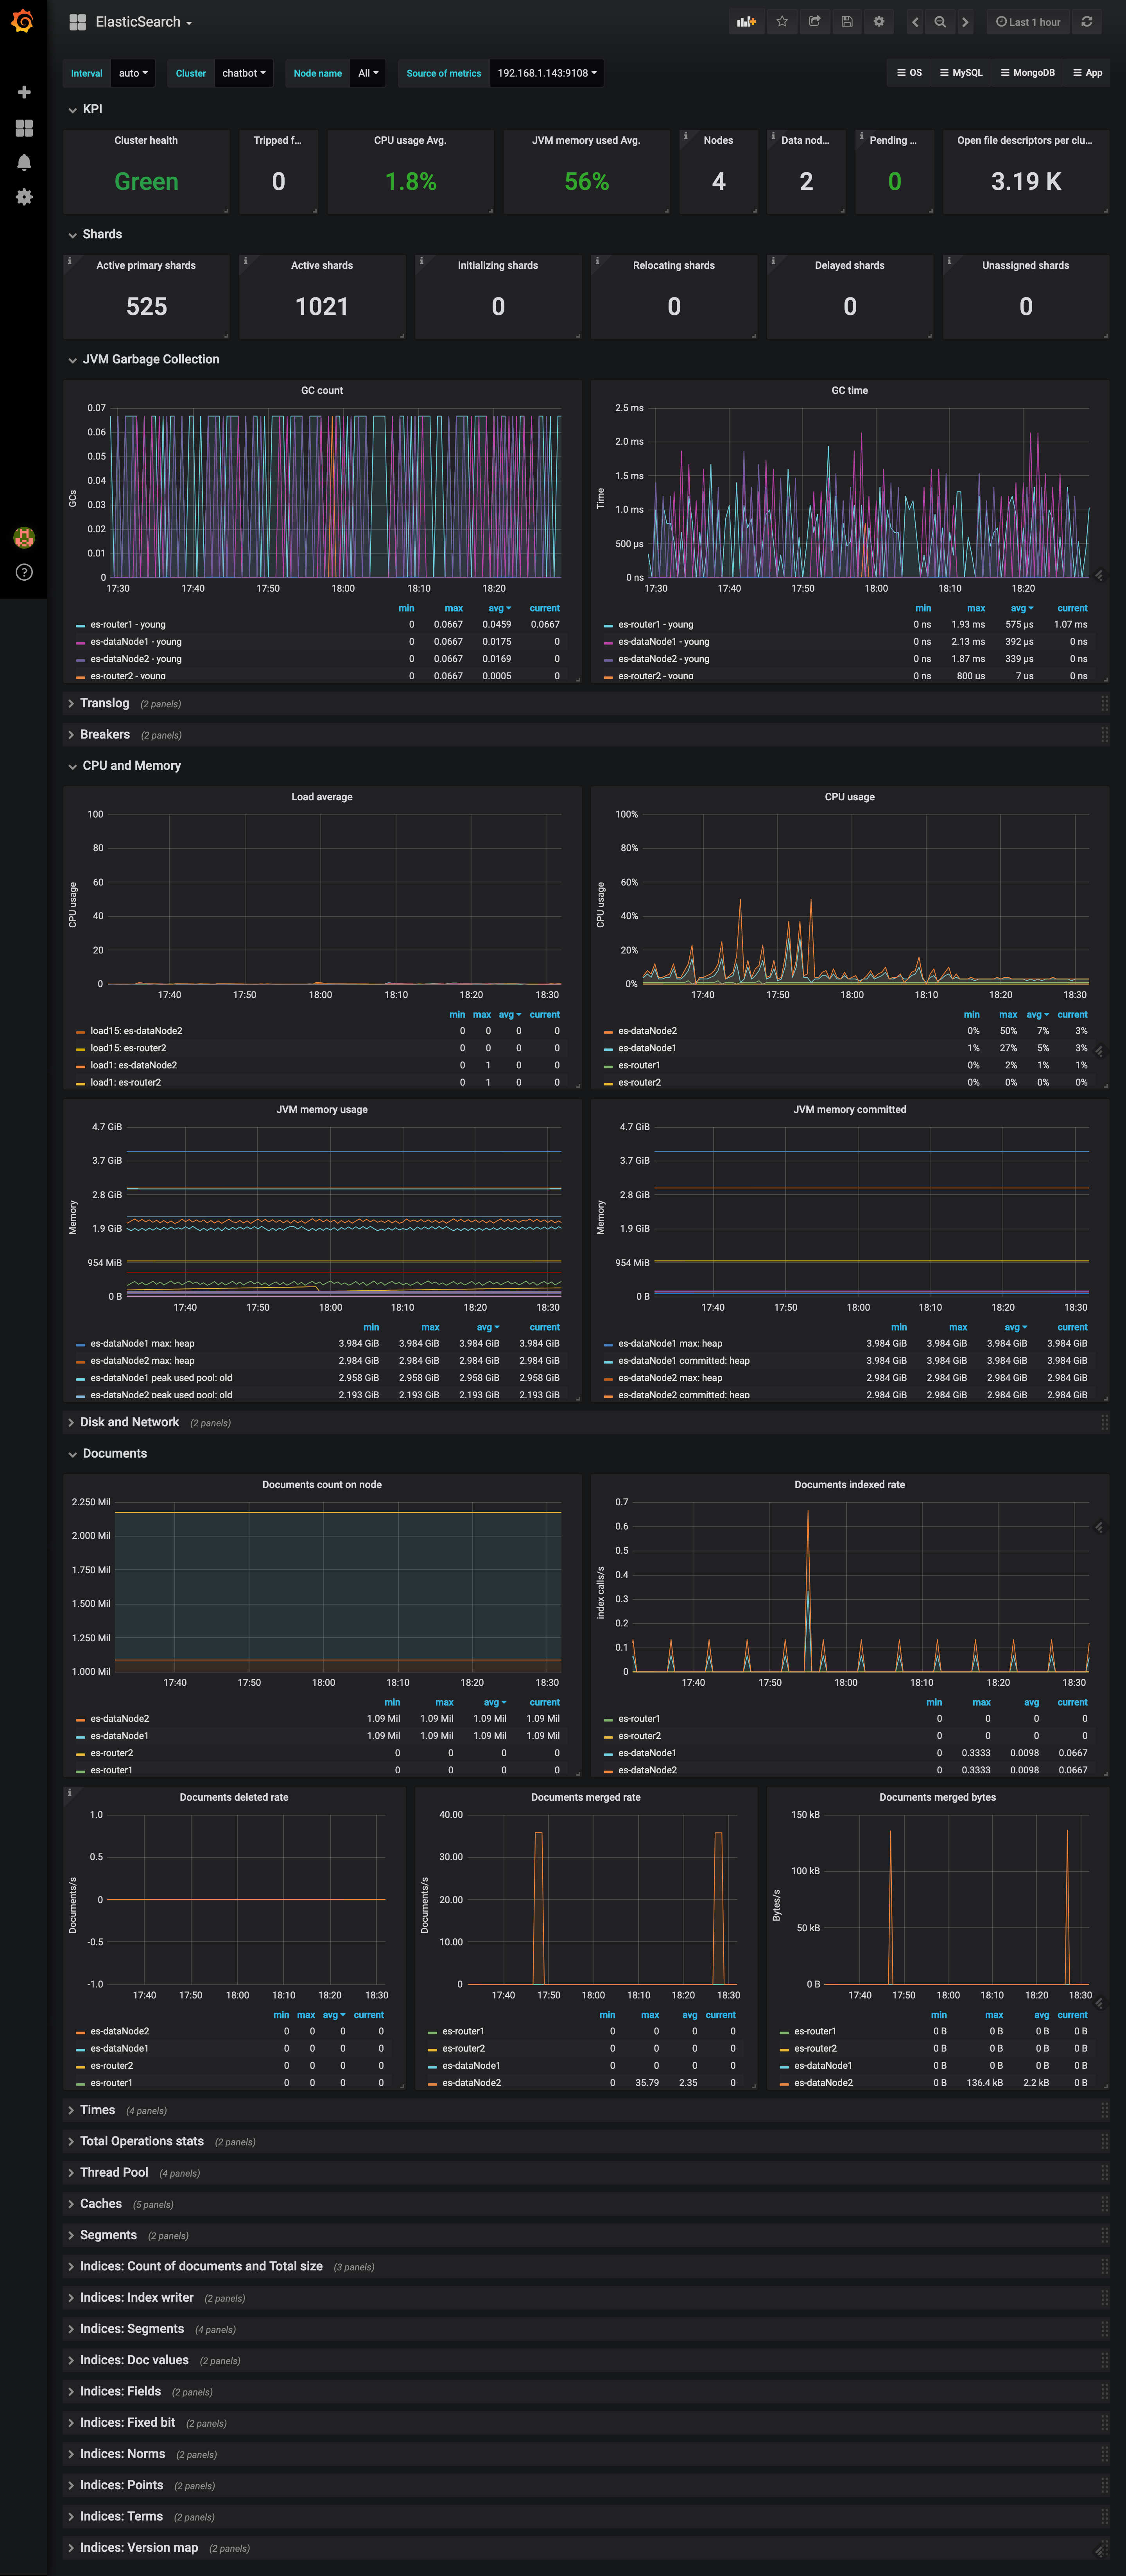The width and height of the screenshot is (1126, 2576).
Task: Open the JVM memory committed panel title menu
Action: click(x=850, y=1109)
